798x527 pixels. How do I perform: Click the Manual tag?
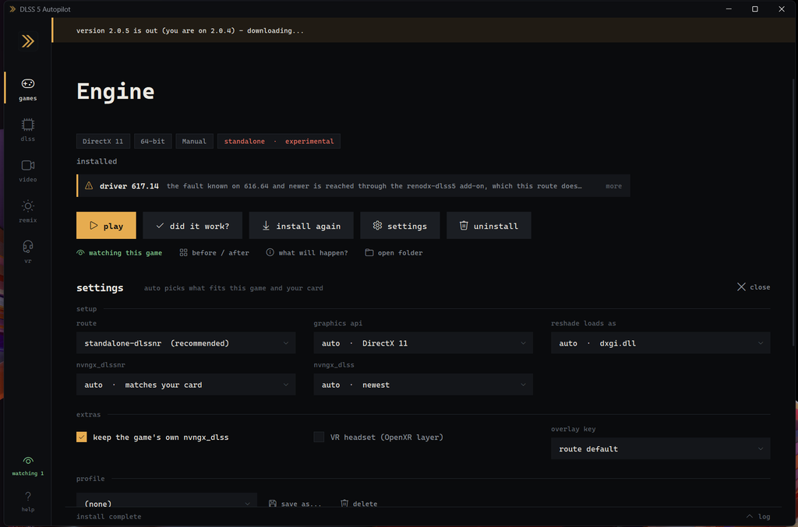coord(194,141)
